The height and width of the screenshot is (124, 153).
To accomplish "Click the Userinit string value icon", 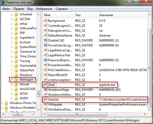I will (45, 99).
